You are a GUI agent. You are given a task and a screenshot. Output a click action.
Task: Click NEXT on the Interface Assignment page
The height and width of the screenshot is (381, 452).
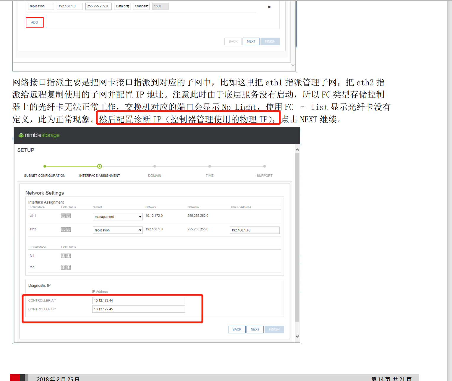[x=255, y=330]
